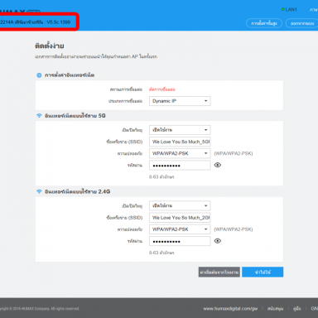Click the 5G SSID name field
This screenshot has height=318, width=318.
(x=180, y=142)
